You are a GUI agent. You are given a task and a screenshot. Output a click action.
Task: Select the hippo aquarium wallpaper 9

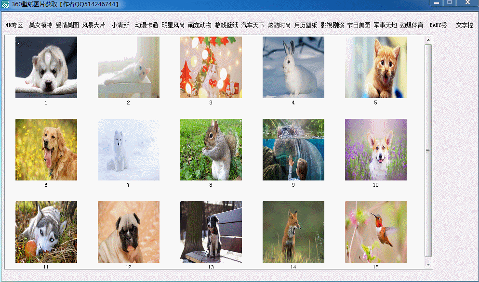coord(293,150)
